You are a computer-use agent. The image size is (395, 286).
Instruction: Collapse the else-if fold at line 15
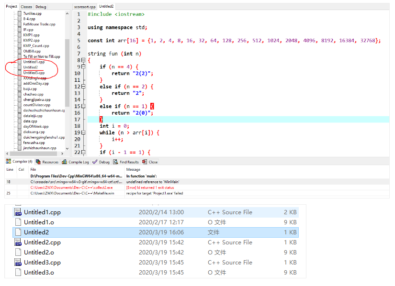[83, 106]
